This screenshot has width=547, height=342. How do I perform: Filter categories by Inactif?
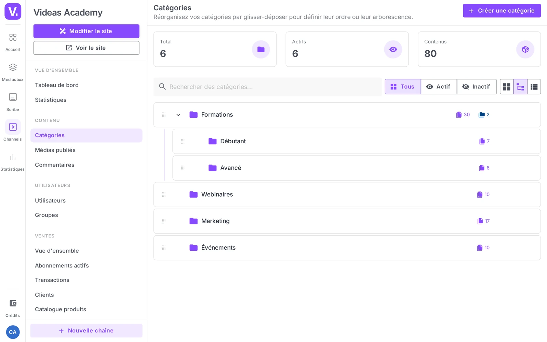[x=477, y=87]
